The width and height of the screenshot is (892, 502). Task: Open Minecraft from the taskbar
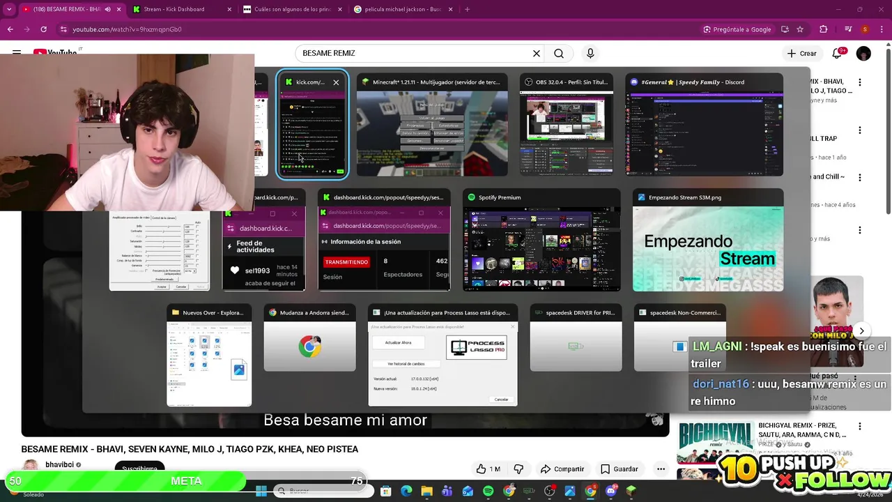click(631, 492)
